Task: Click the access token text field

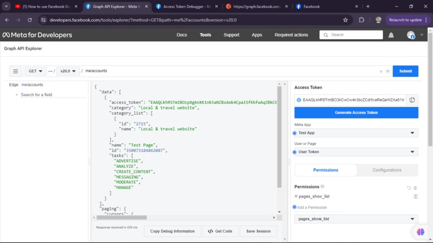Action: point(353,100)
